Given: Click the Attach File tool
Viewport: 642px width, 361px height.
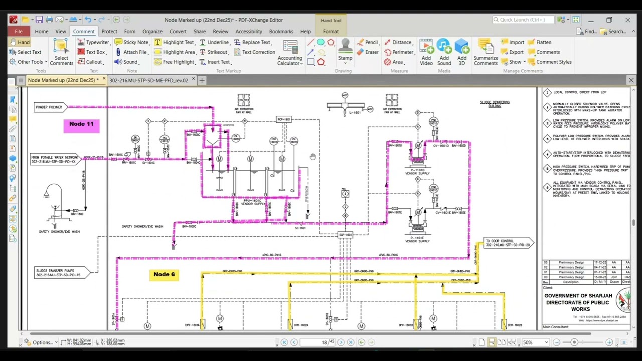Looking at the screenshot, I should point(131,52).
